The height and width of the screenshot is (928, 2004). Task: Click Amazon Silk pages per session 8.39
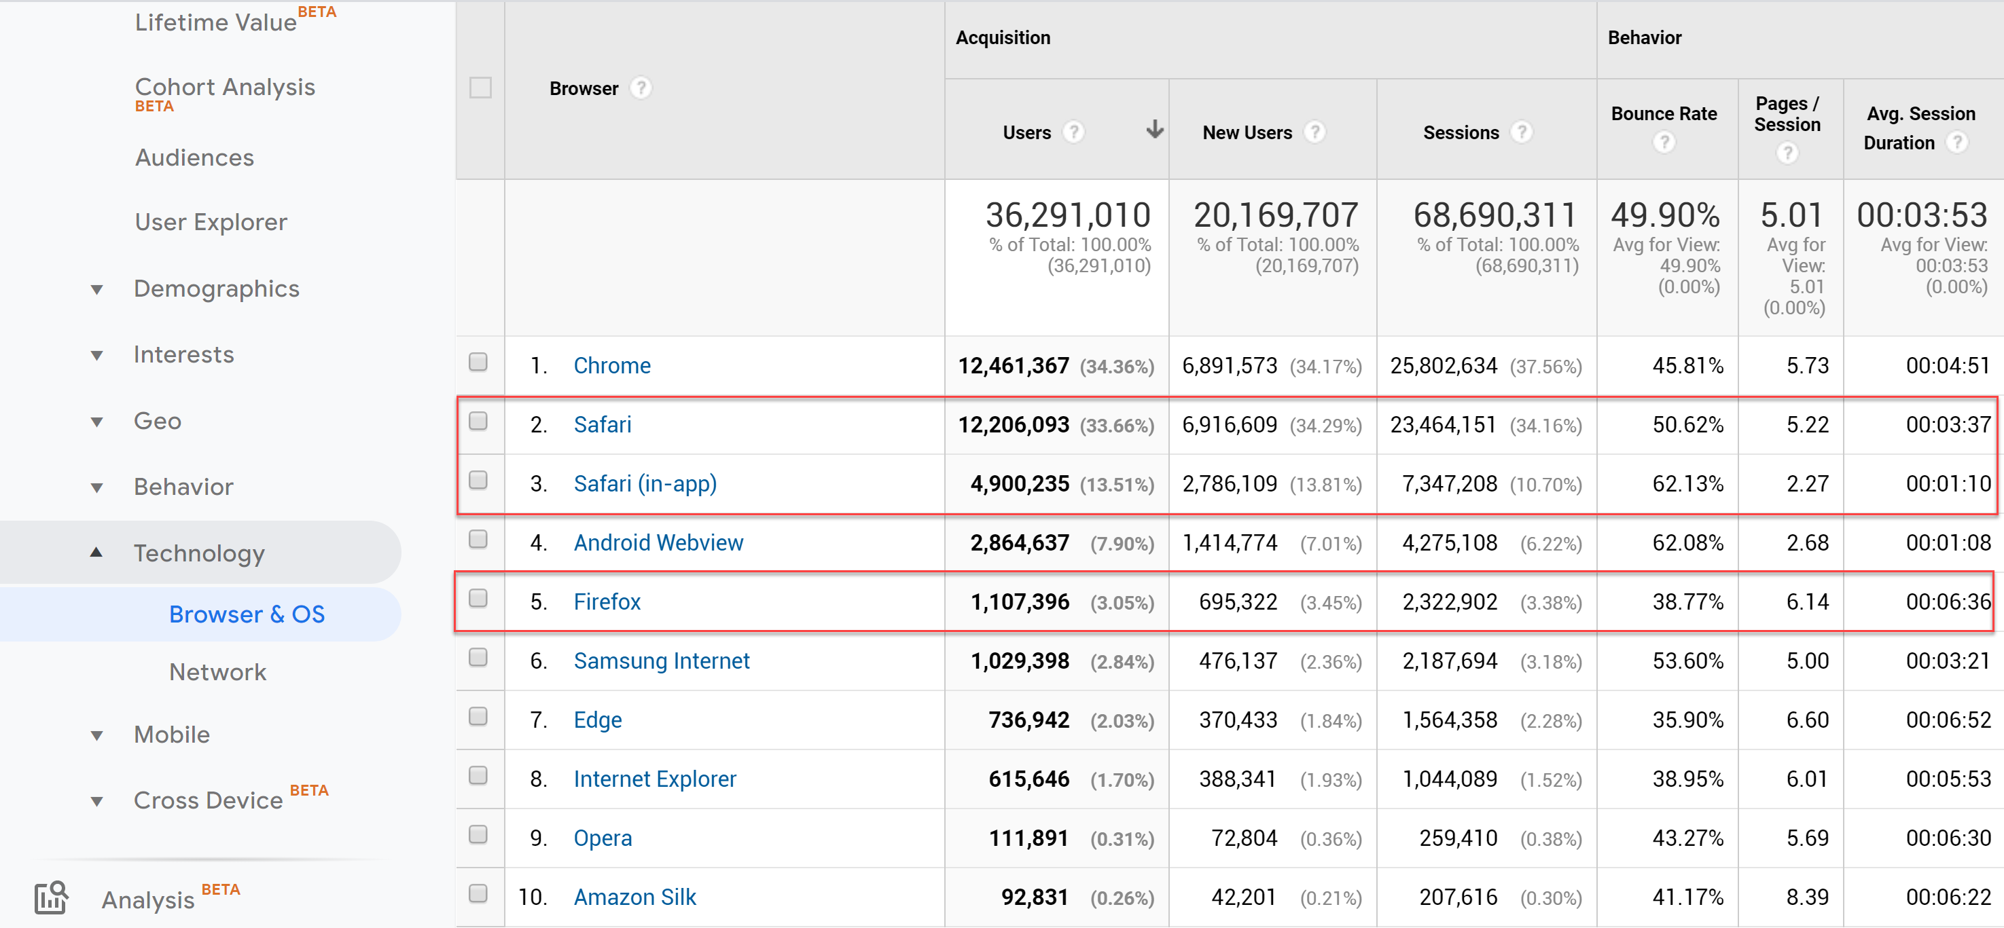(x=1807, y=897)
